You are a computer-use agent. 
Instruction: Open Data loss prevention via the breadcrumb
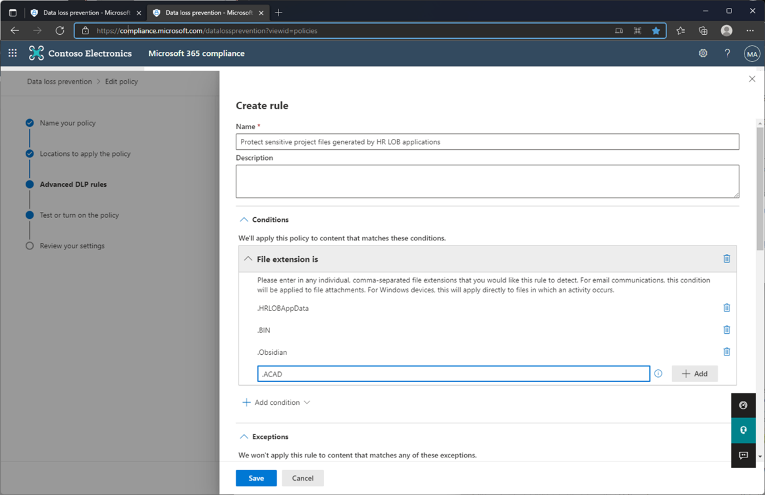[59, 81]
